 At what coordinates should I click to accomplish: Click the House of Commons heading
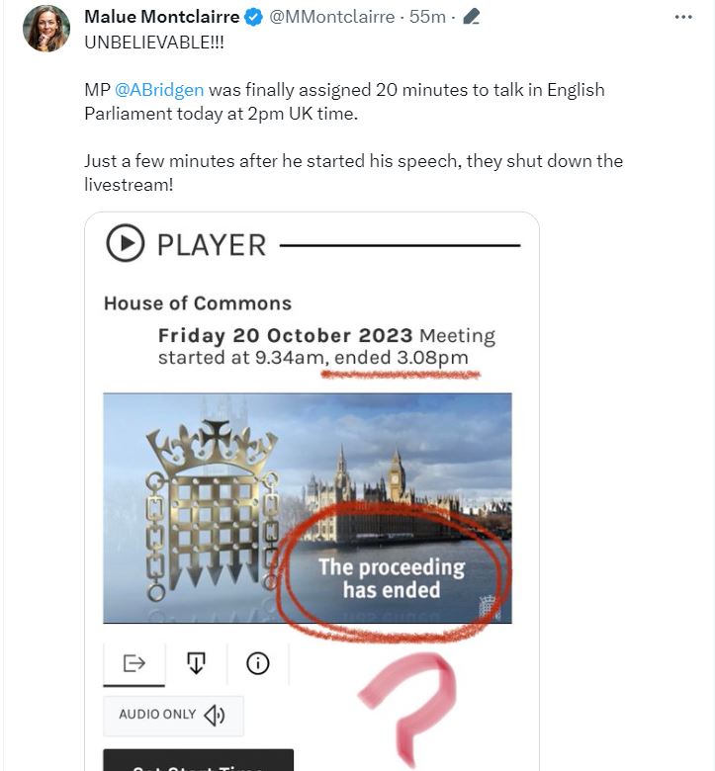(198, 303)
